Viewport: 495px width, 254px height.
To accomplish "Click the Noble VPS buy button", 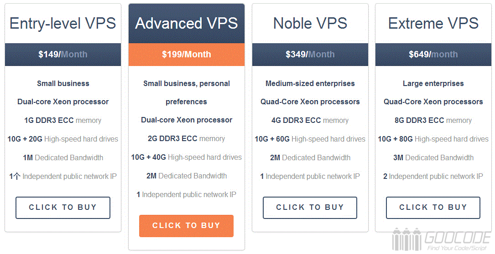I will pyautogui.click(x=310, y=208).
